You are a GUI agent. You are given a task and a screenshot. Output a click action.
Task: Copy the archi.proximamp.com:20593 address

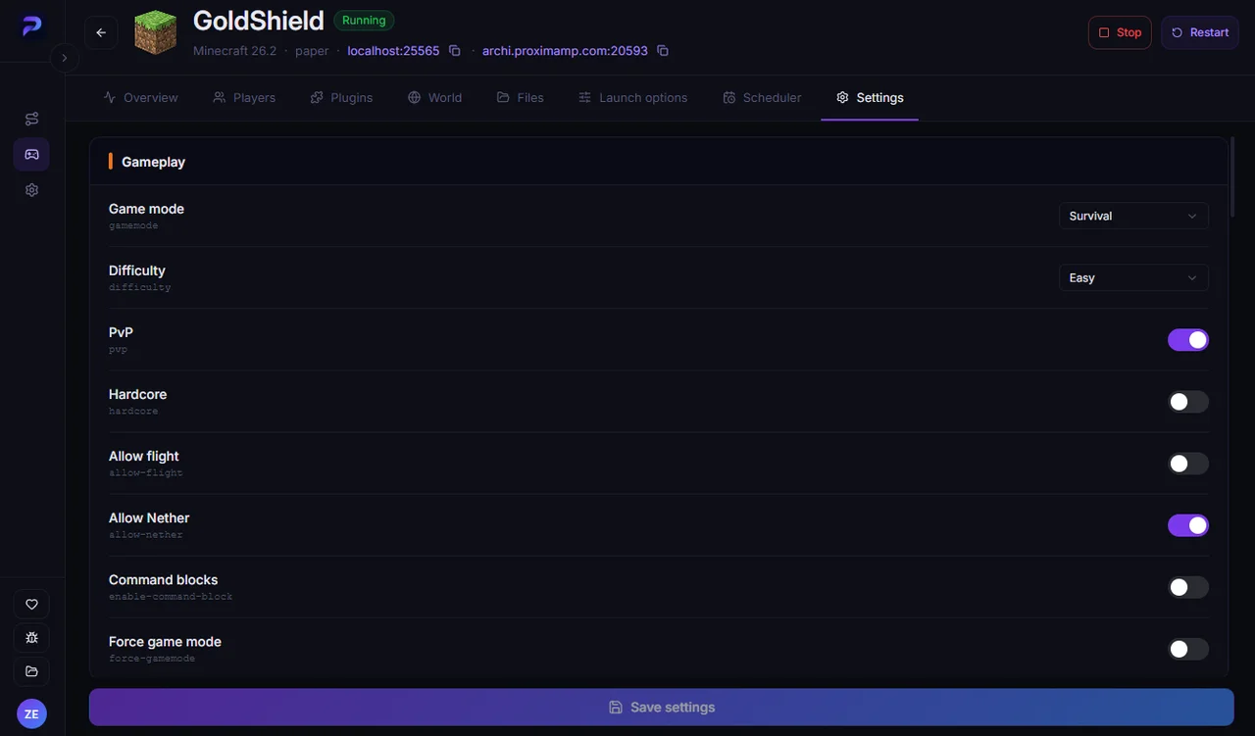point(663,51)
